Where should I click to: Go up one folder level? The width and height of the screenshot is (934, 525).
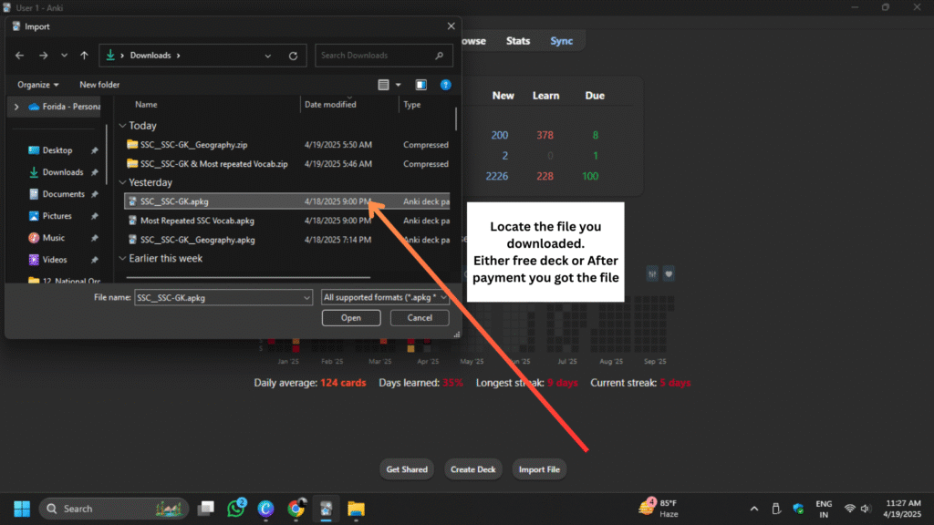[x=84, y=56]
